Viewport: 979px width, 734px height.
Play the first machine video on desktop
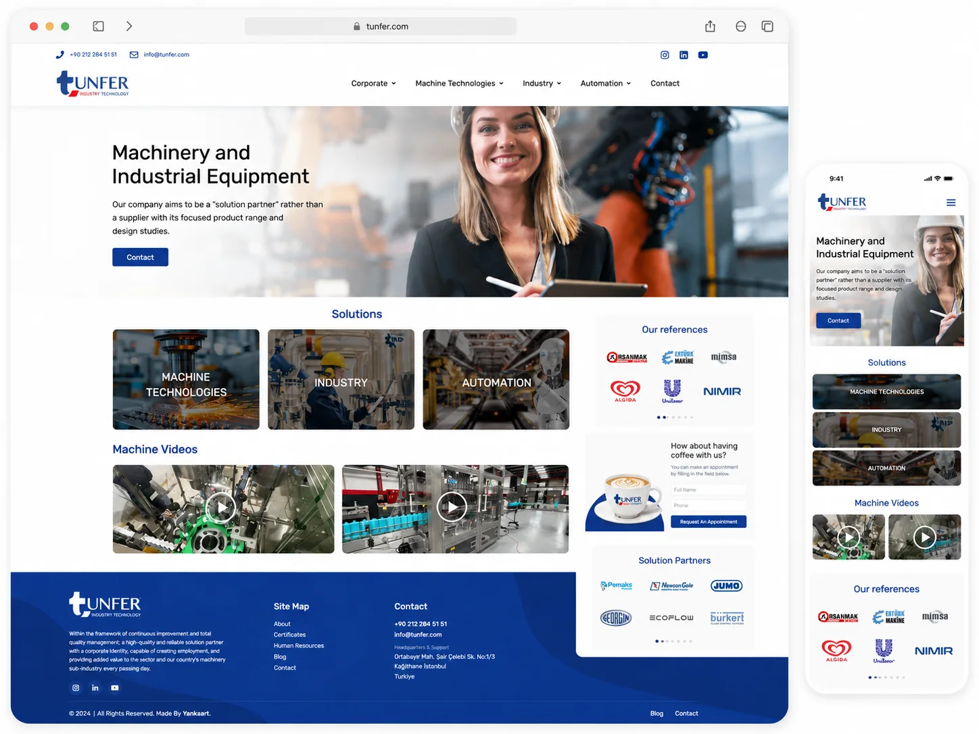point(221,507)
